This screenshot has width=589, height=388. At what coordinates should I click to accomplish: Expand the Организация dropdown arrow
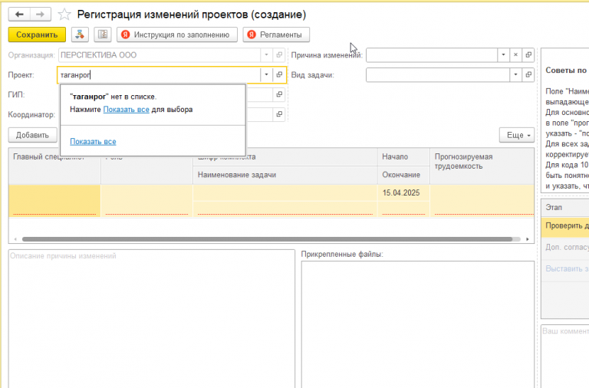pos(266,55)
